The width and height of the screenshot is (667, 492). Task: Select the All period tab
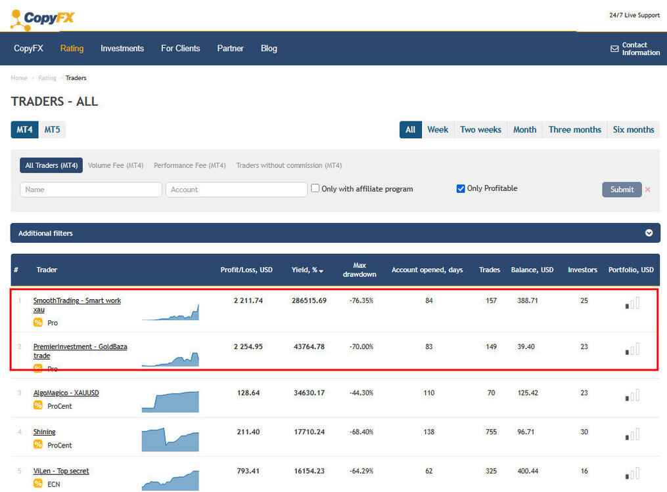[411, 129]
